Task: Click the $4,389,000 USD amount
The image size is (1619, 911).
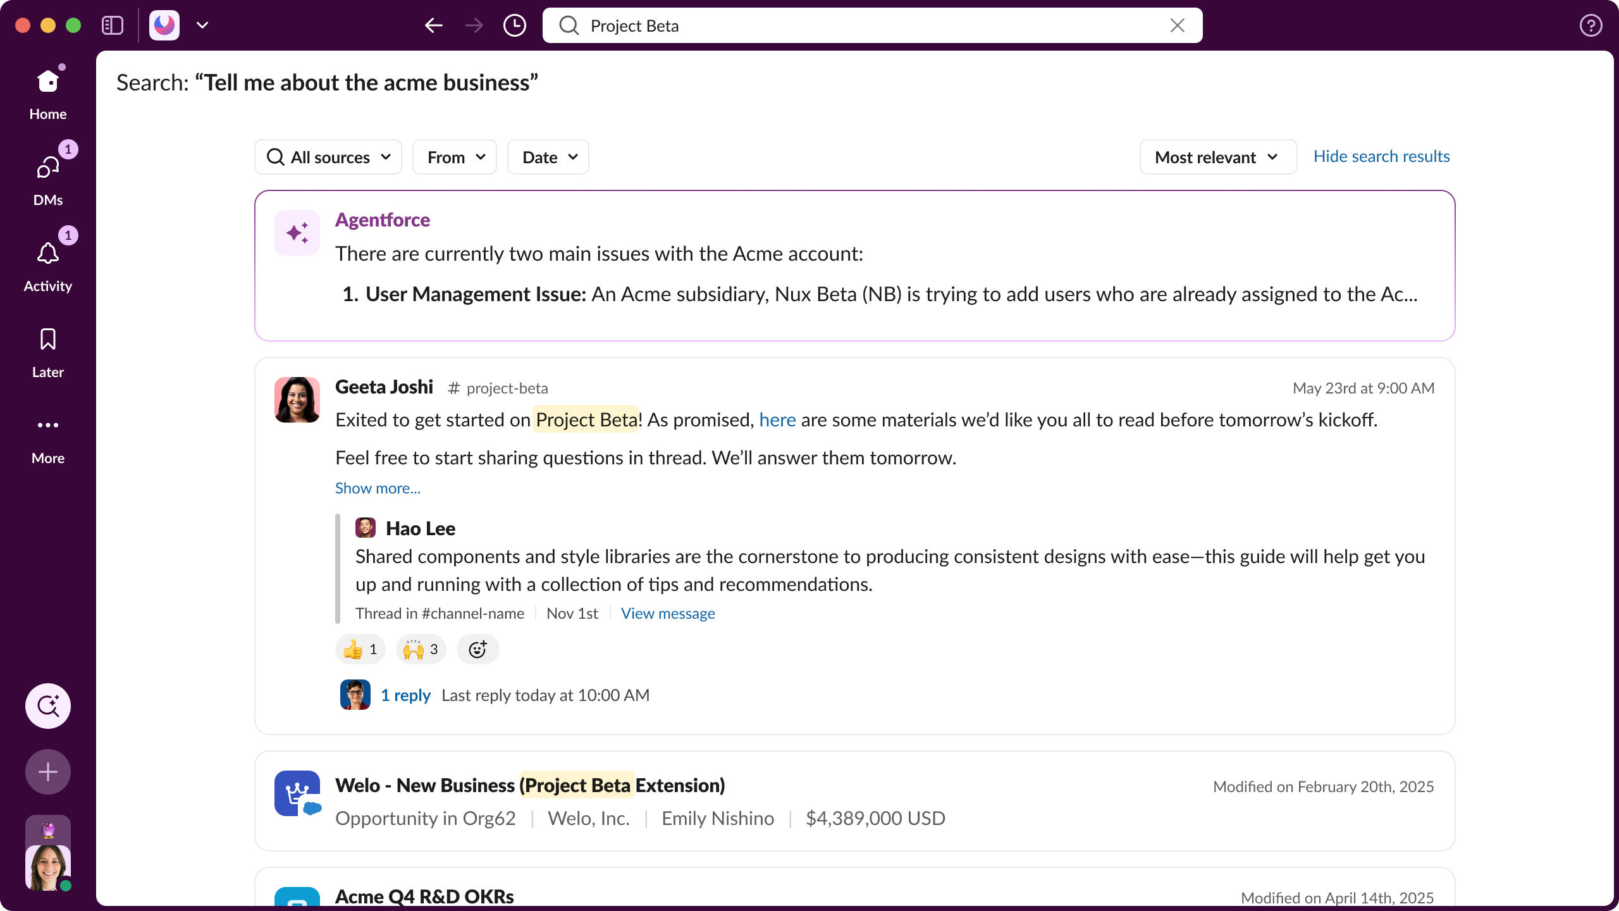Action: [875, 818]
